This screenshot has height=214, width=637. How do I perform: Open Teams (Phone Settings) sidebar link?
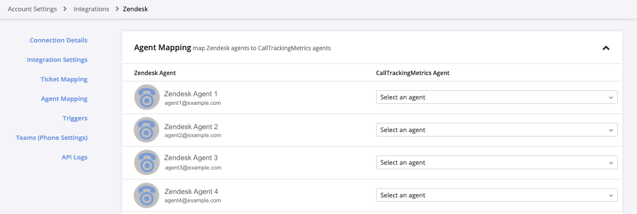[x=52, y=137]
